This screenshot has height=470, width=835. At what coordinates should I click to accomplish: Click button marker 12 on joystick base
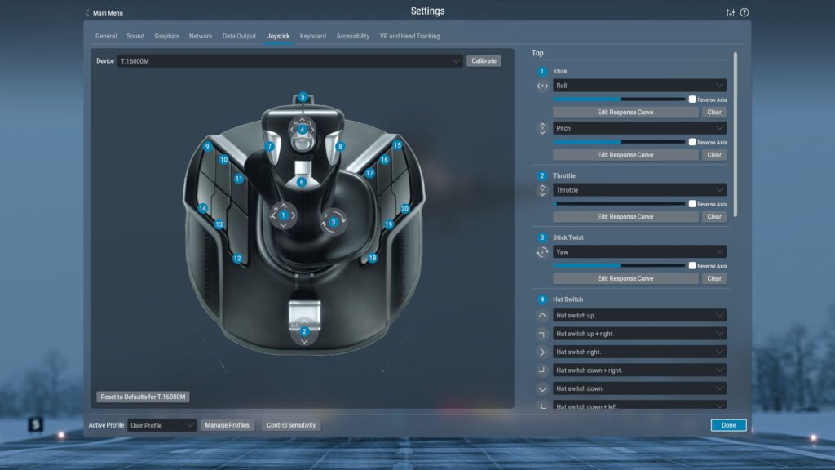pos(237,259)
